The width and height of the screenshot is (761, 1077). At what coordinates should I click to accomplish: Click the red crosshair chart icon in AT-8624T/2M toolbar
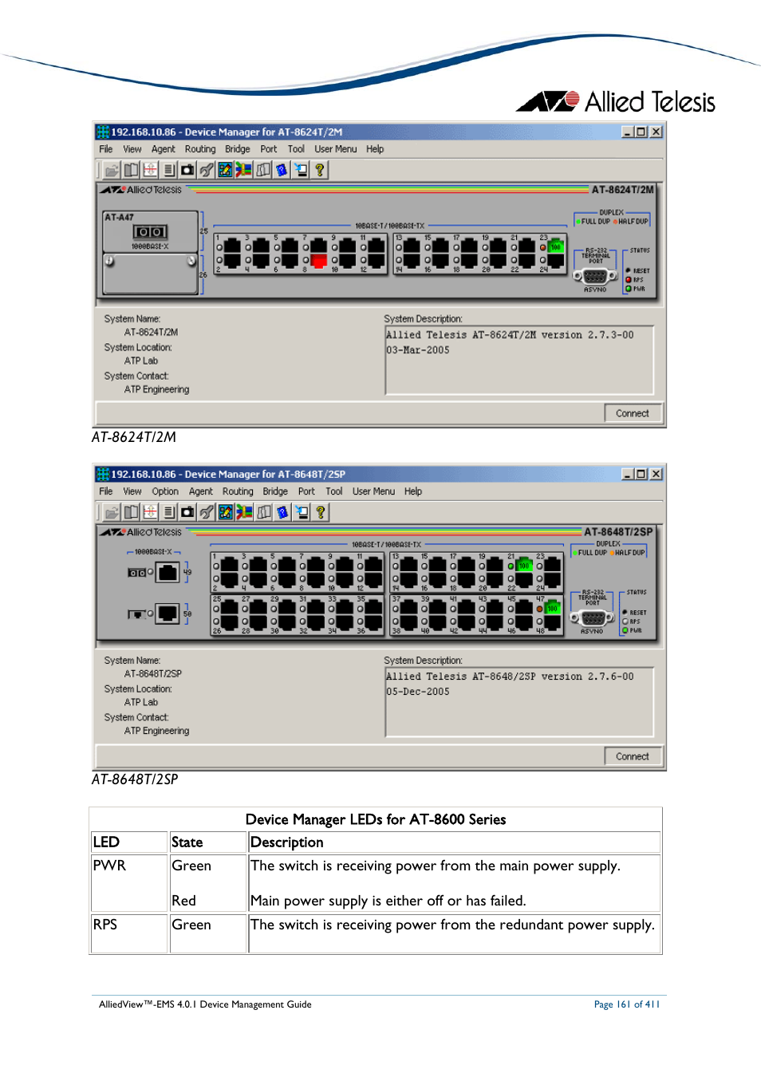tap(150, 170)
